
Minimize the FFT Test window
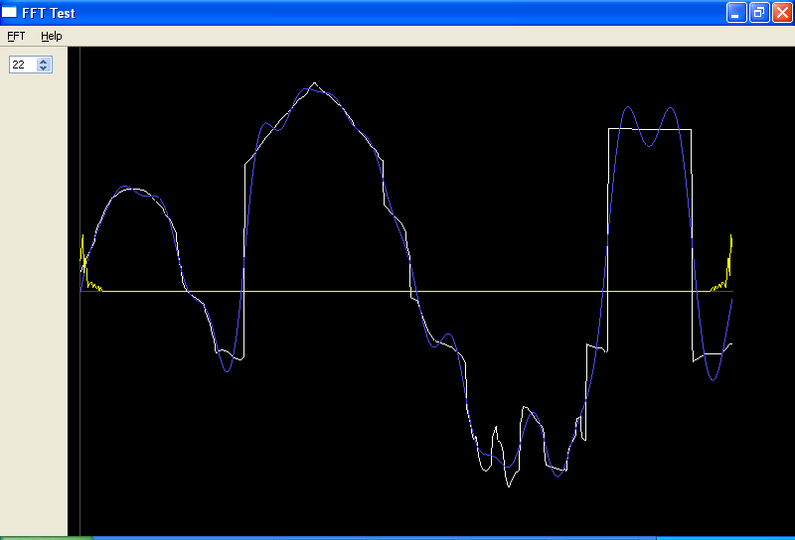pos(736,13)
